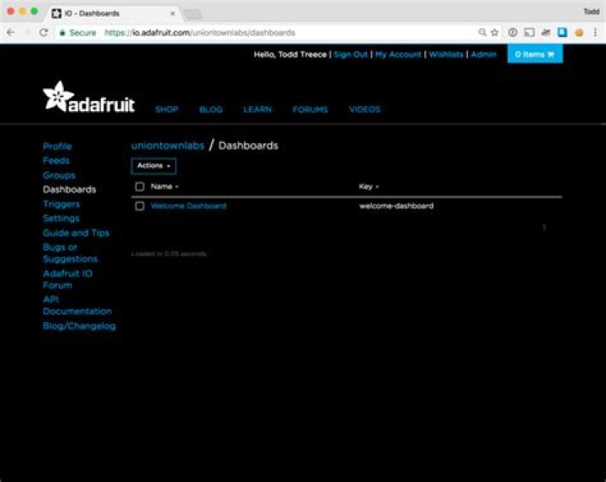Bookmark this page with the star icon
606x482 pixels.
[x=495, y=32]
